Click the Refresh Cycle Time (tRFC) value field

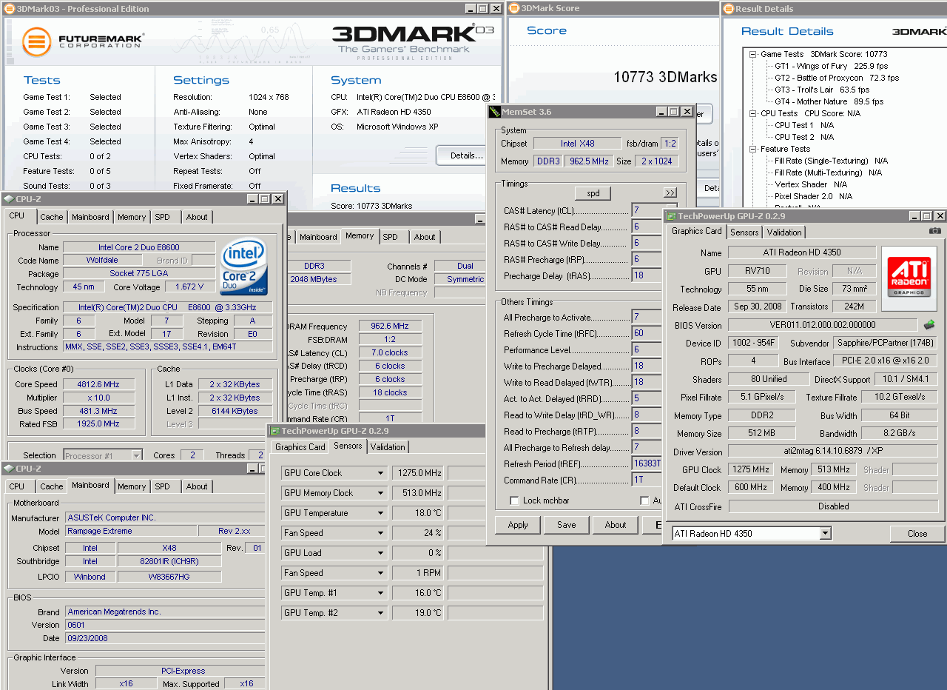tap(646, 333)
